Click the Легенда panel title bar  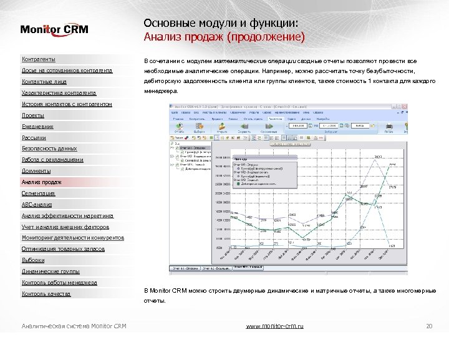pyautogui.click(x=264, y=159)
